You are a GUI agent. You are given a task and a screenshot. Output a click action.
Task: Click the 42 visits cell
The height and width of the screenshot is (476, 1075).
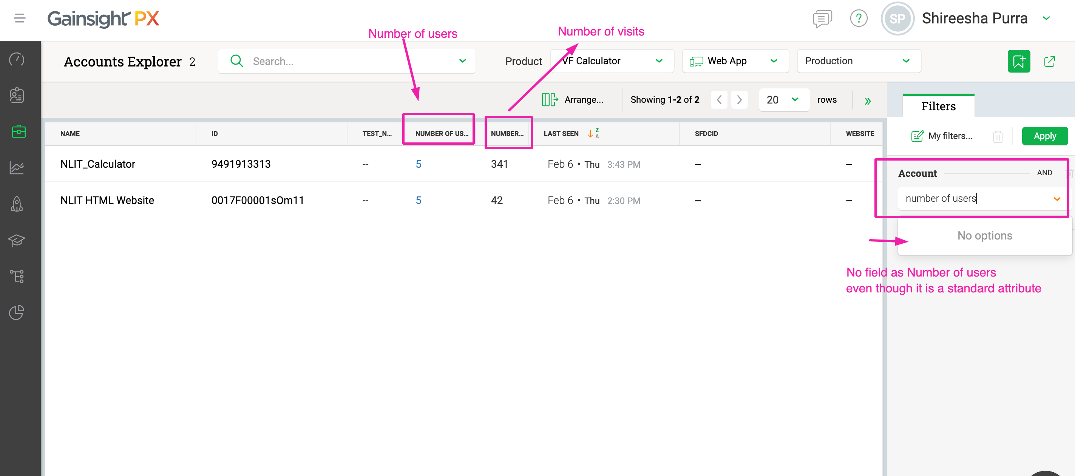coord(497,201)
